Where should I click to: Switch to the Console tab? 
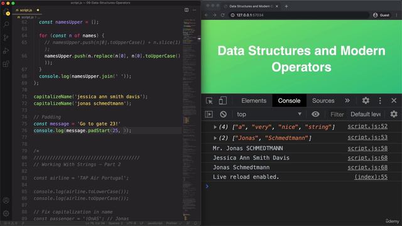click(289, 100)
